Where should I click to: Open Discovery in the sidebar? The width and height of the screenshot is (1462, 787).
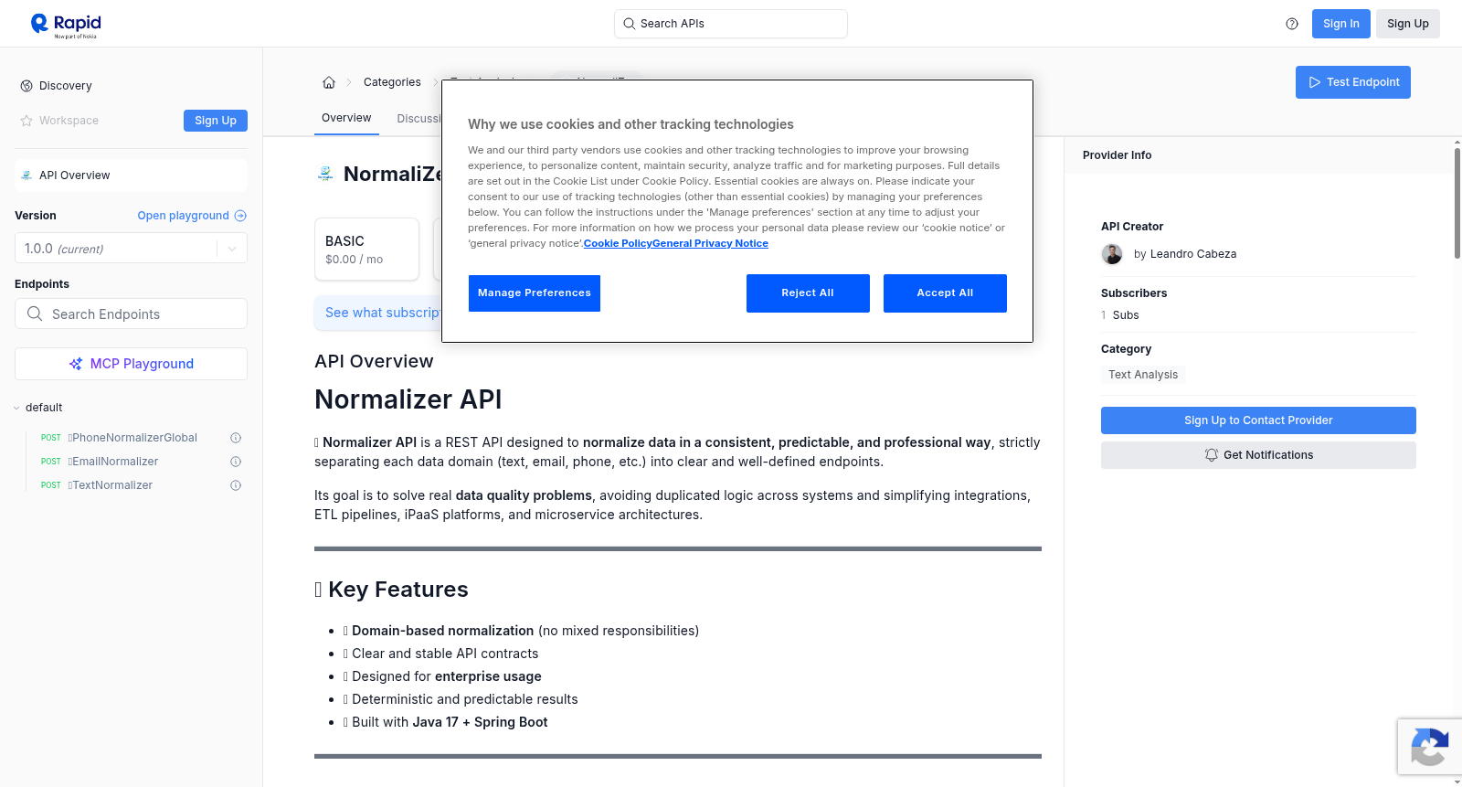pos(66,86)
